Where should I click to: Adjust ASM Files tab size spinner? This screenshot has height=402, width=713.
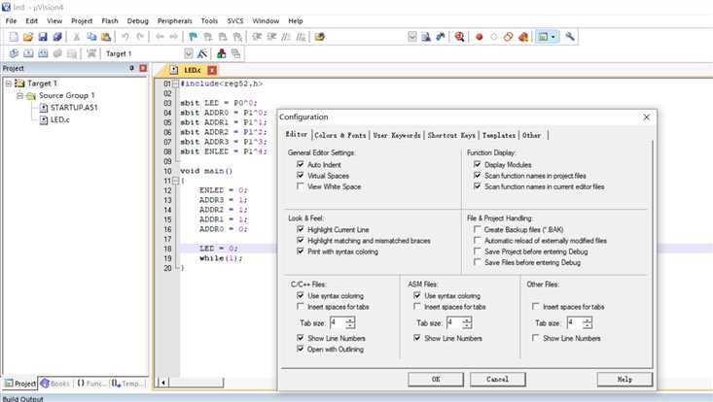[468, 322]
